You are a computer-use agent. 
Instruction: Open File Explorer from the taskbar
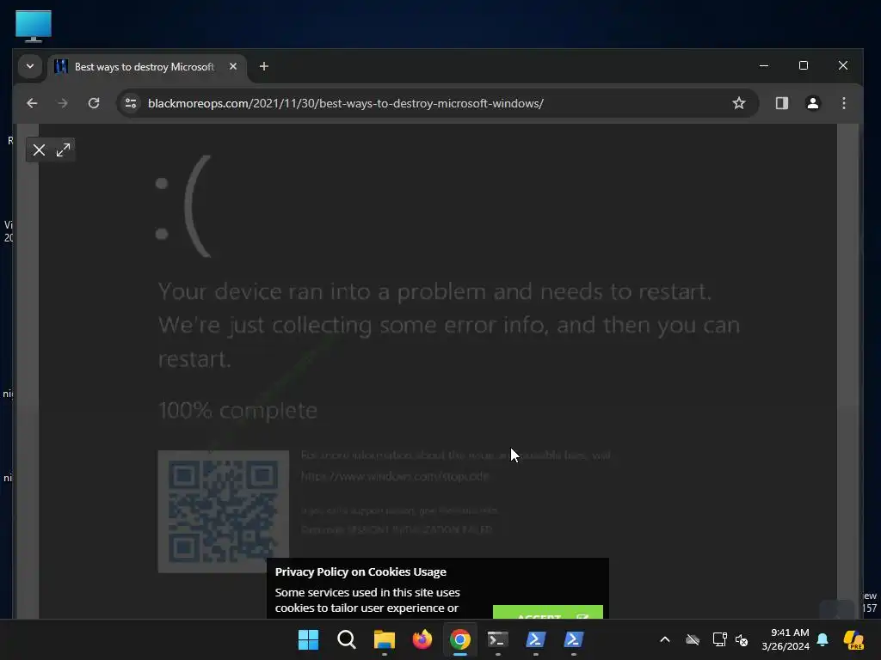tap(385, 639)
